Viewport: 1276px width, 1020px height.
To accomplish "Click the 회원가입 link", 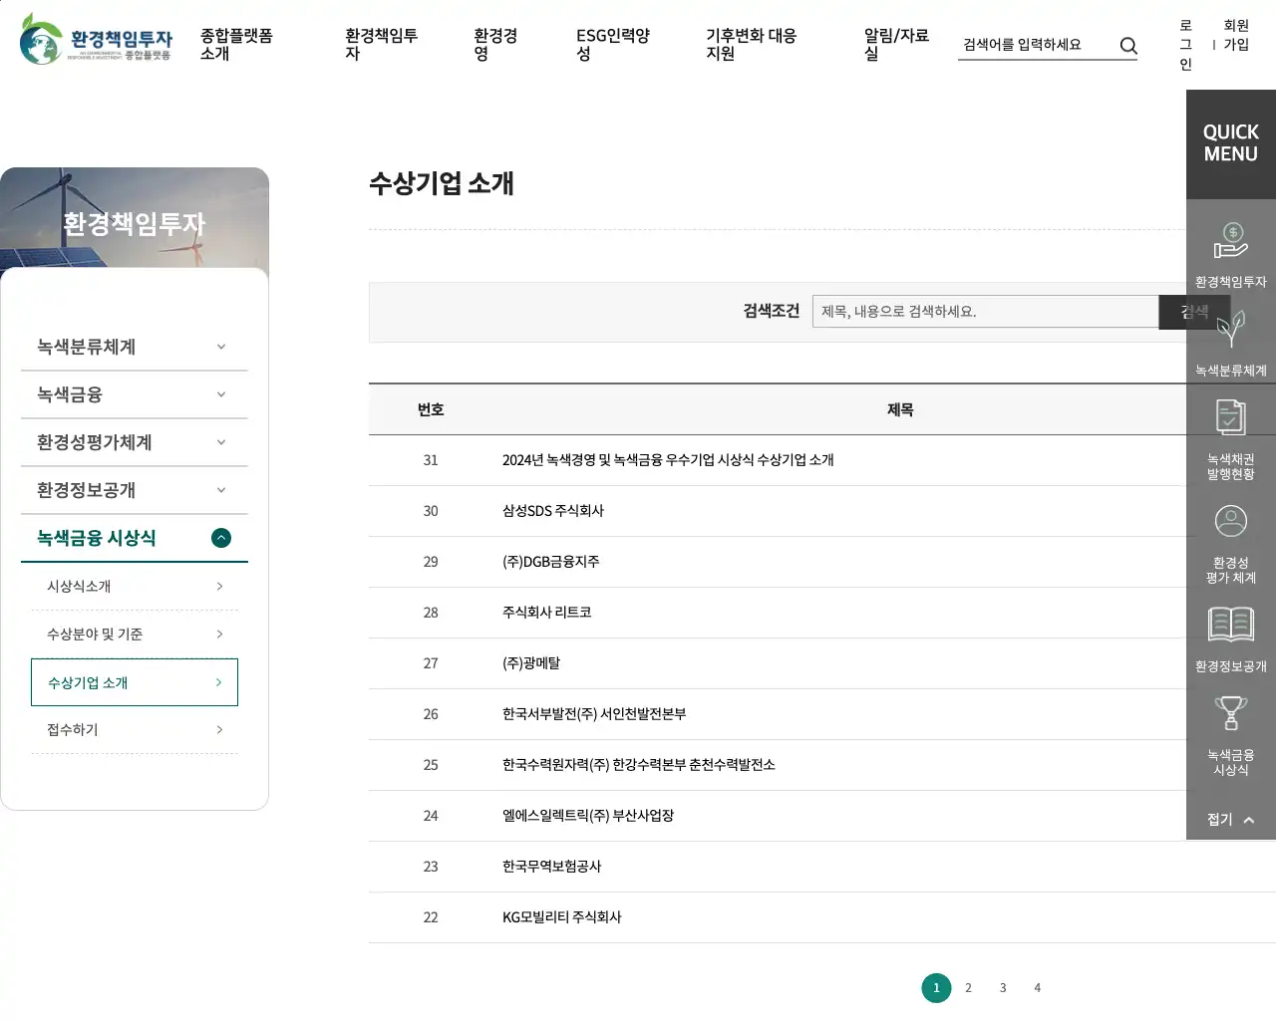I will coord(1236,35).
